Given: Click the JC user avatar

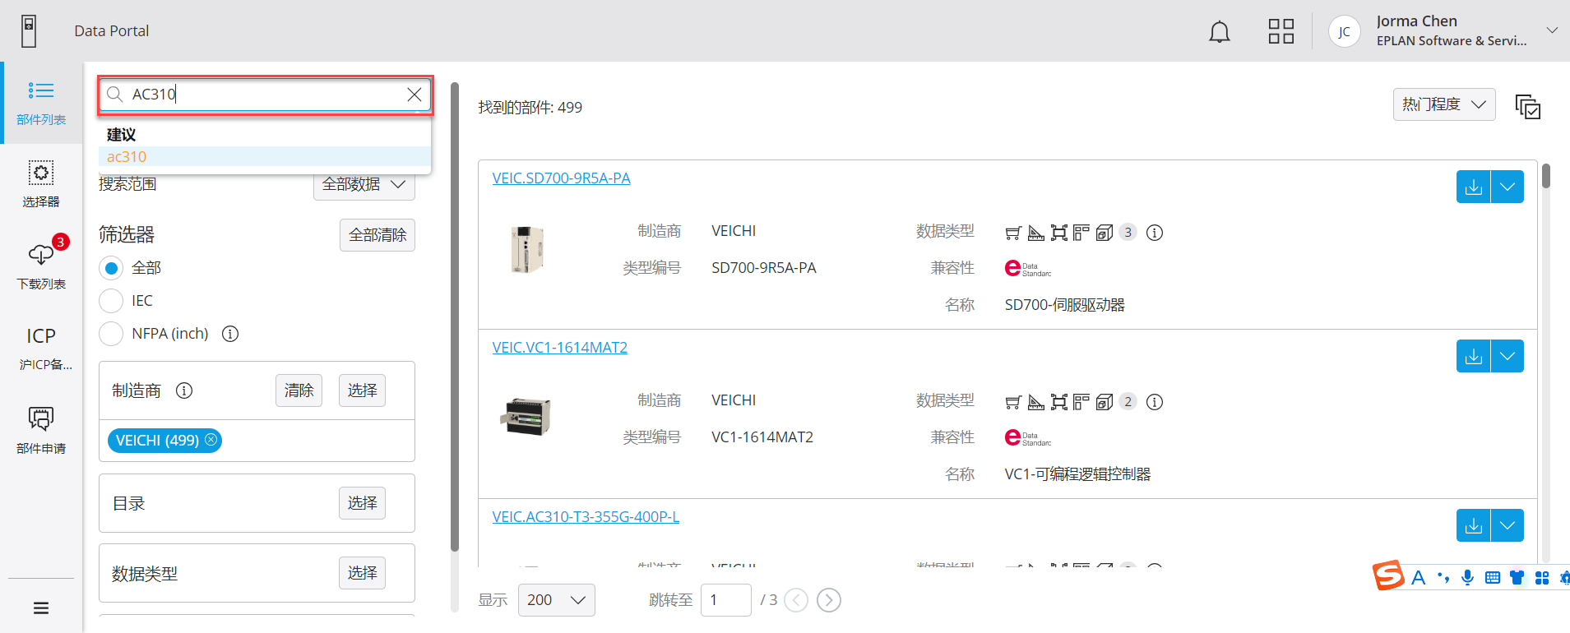Looking at the screenshot, I should 1344,31.
